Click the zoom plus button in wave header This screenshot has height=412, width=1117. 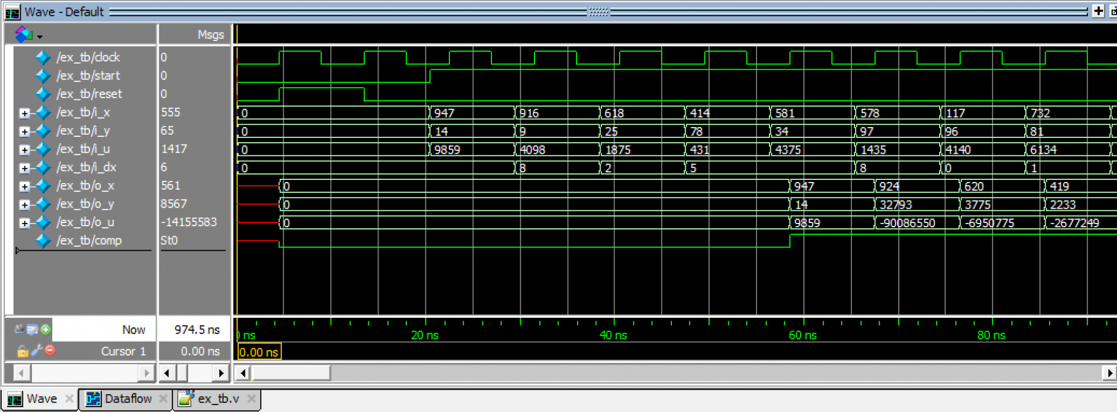point(1098,11)
